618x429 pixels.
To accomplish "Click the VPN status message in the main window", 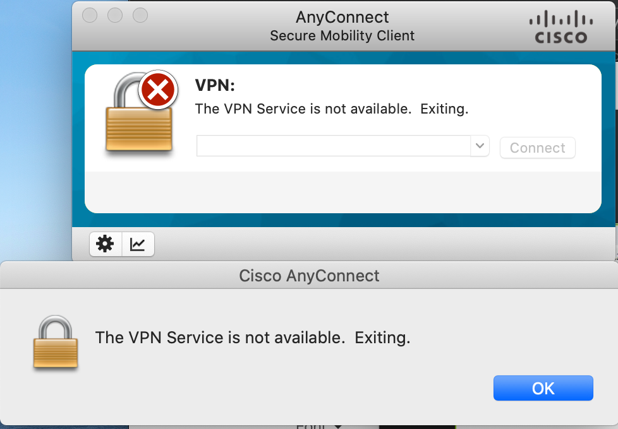I will (x=332, y=109).
